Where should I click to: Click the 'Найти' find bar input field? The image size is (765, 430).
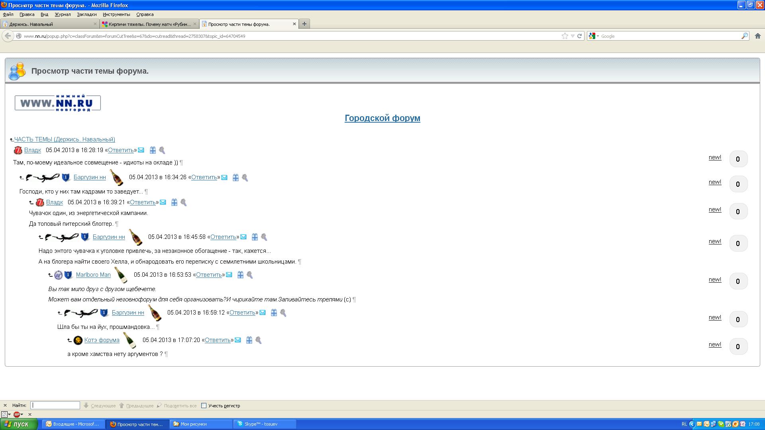click(55, 405)
